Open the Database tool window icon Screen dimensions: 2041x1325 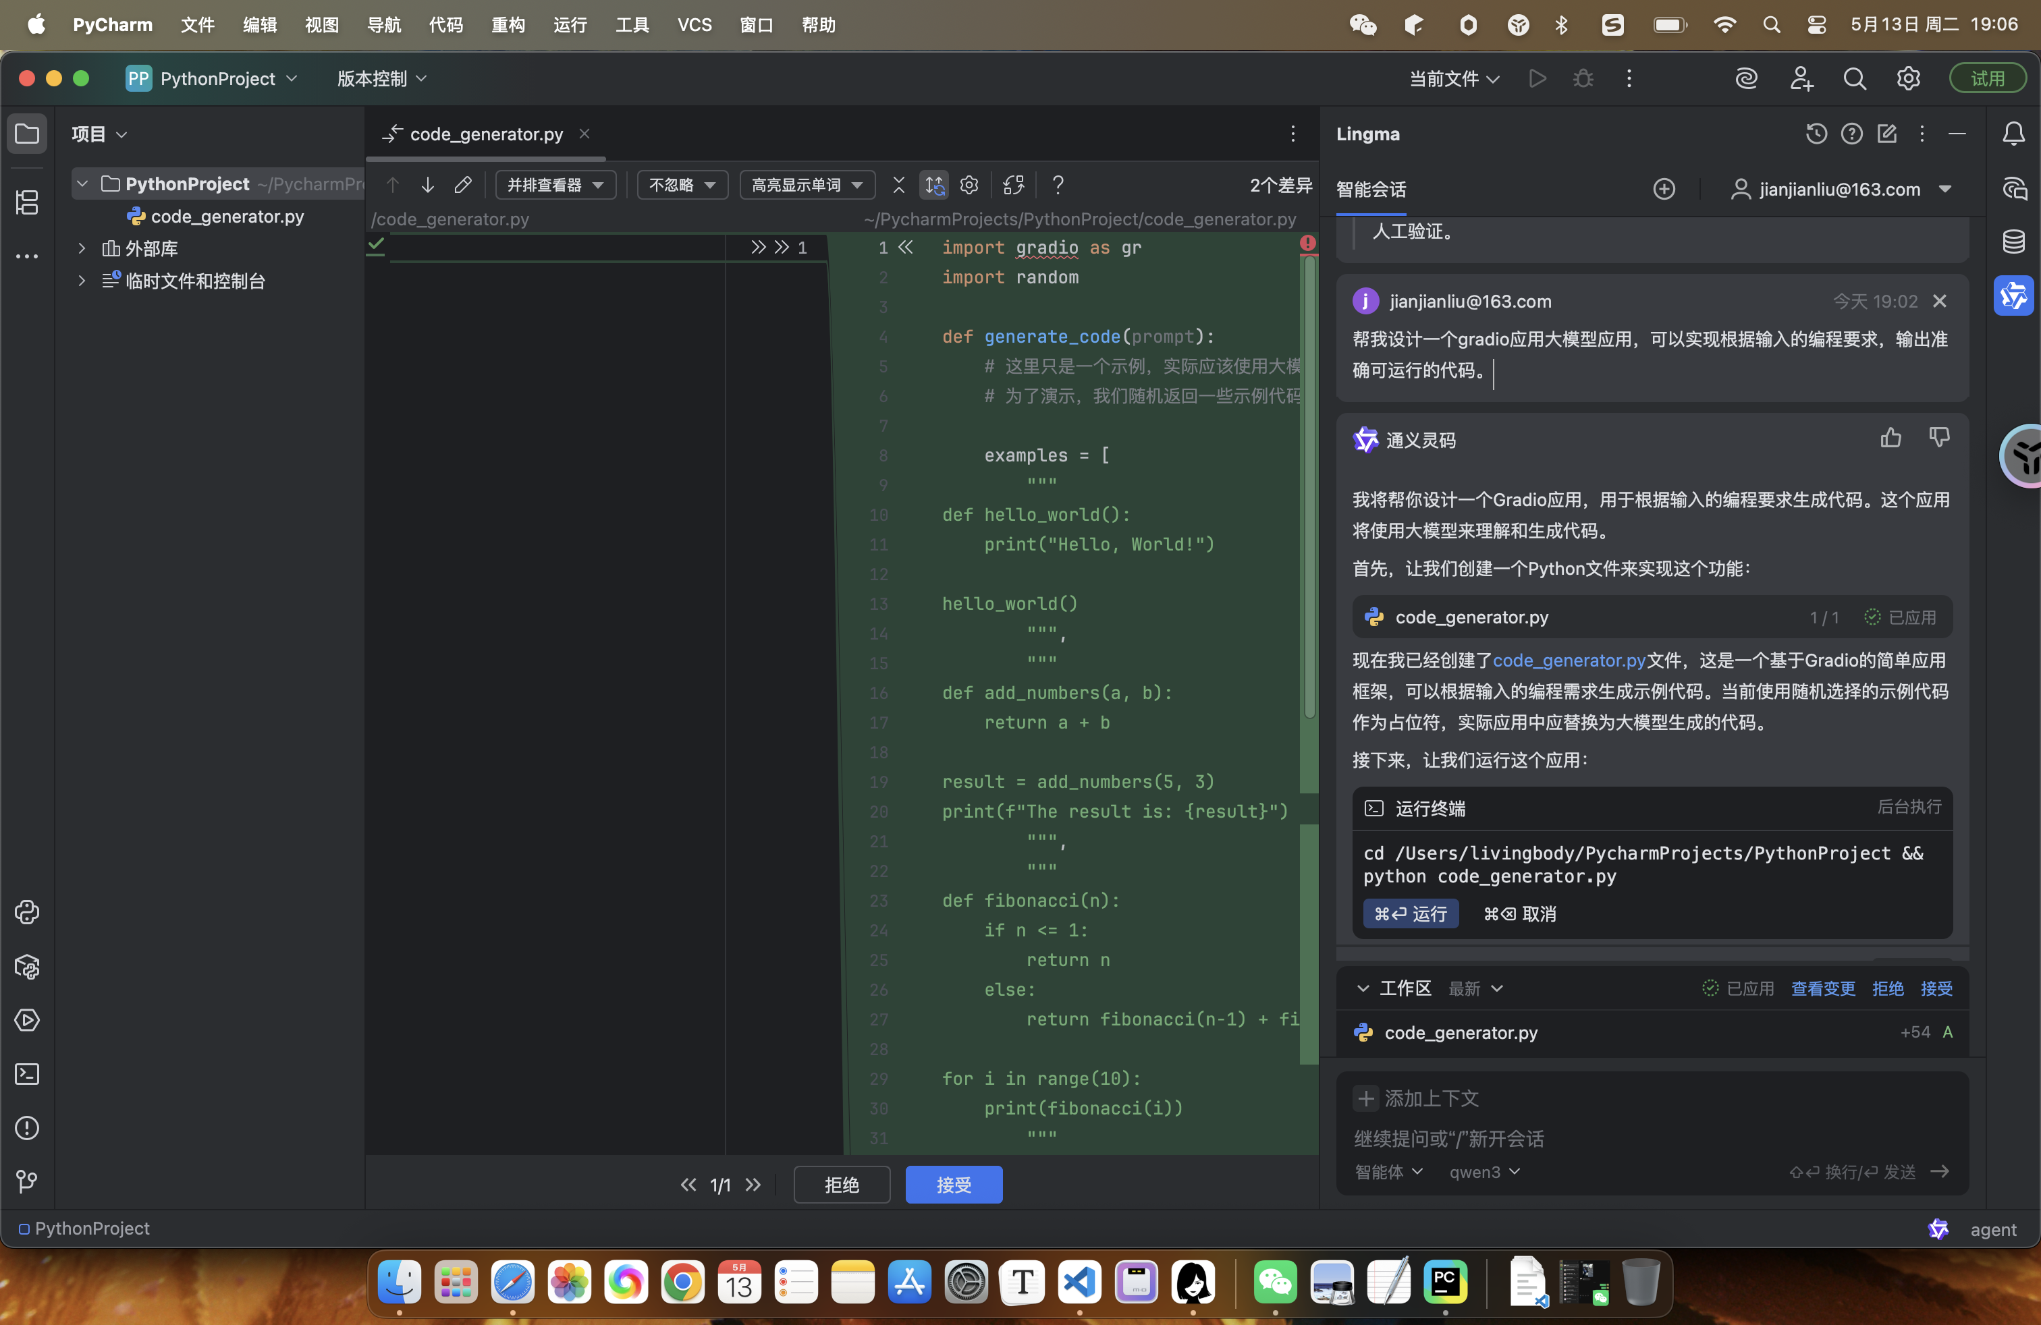[x=2013, y=242]
